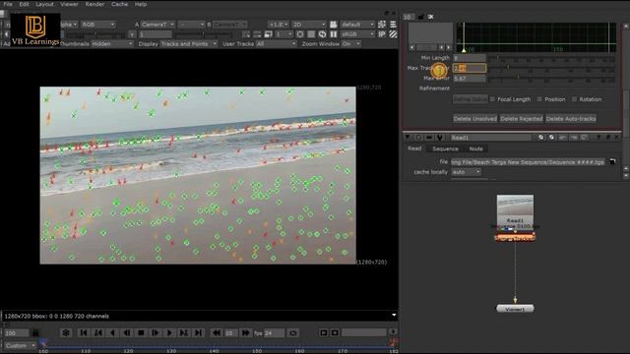Play the sequence forward
The width and height of the screenshot is (630, 354).
pyautogui.click(x=169, y=332)
